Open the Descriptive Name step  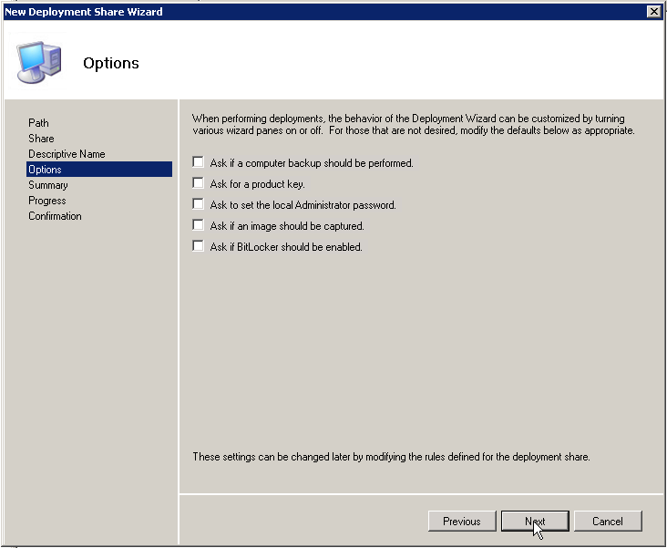click(67, 154)
